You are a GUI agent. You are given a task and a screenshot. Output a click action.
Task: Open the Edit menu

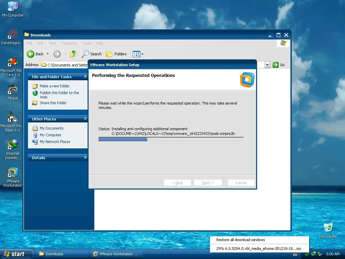(40, 43)
